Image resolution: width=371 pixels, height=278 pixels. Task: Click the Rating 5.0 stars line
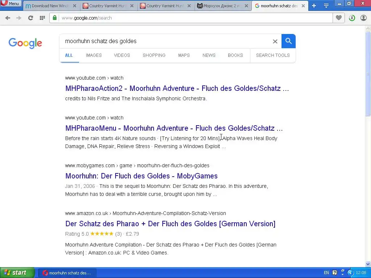tap(102, 234)
